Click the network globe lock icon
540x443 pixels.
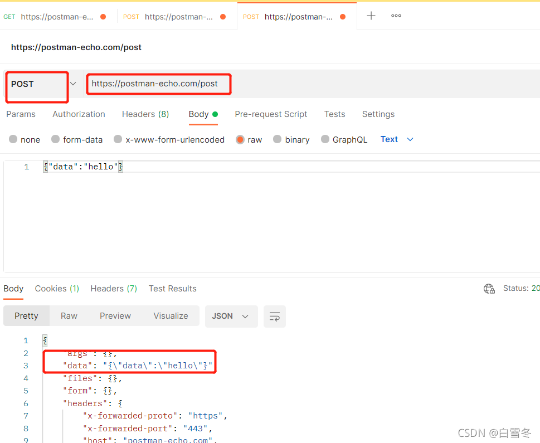[x=489, y=288]
